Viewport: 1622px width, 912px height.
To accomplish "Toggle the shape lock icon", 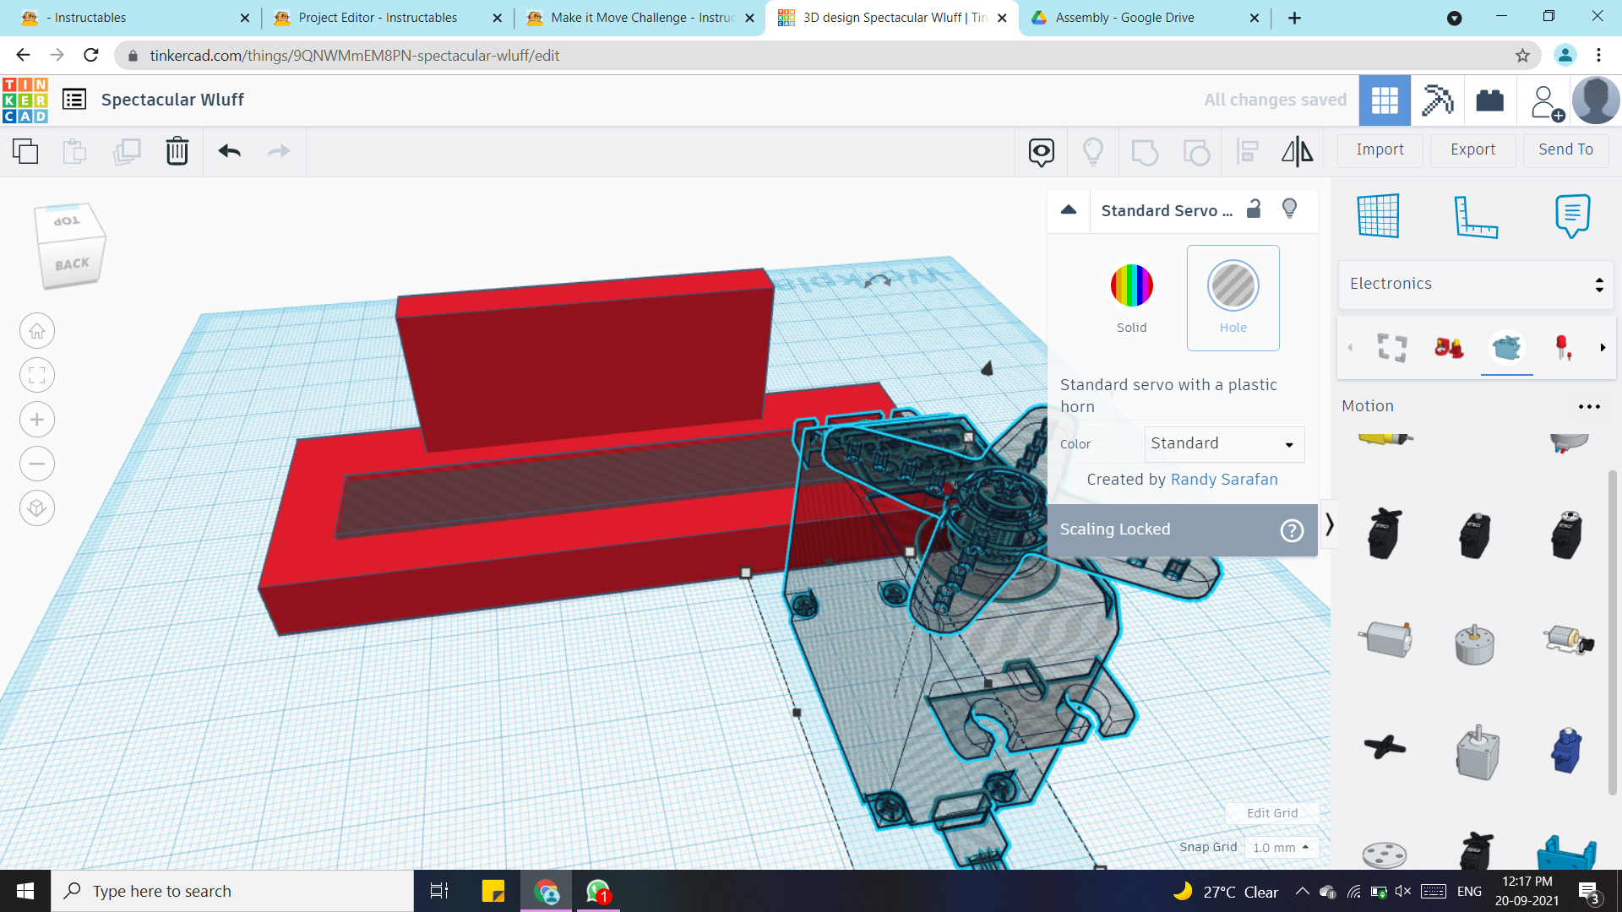I will point(1254,209).
